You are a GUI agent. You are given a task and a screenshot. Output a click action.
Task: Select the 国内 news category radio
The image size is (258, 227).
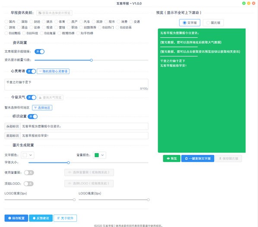tap(6, 22)
